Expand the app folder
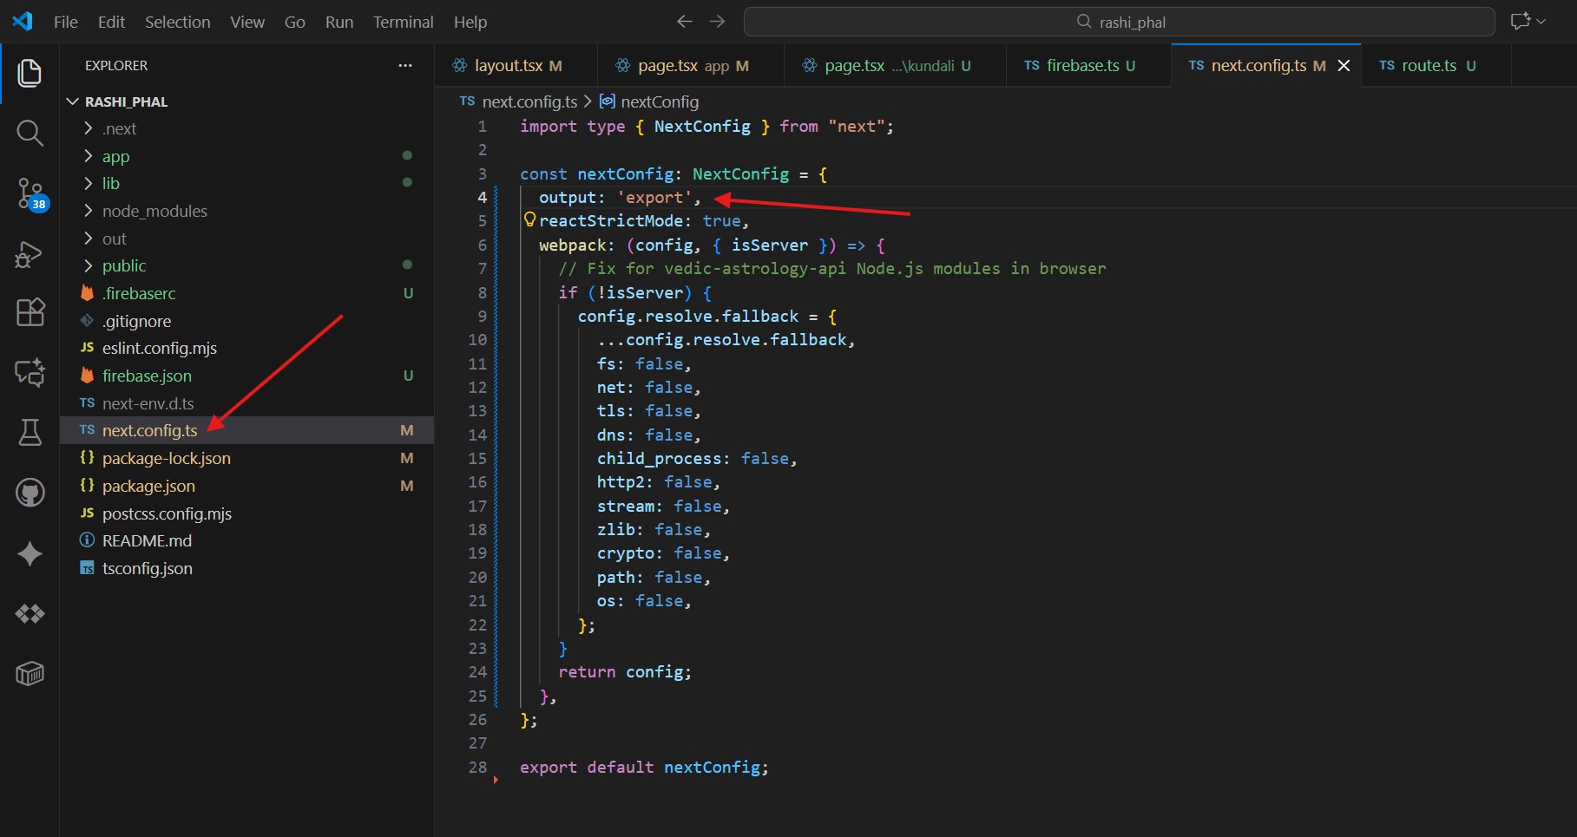 tap(115, 156)
